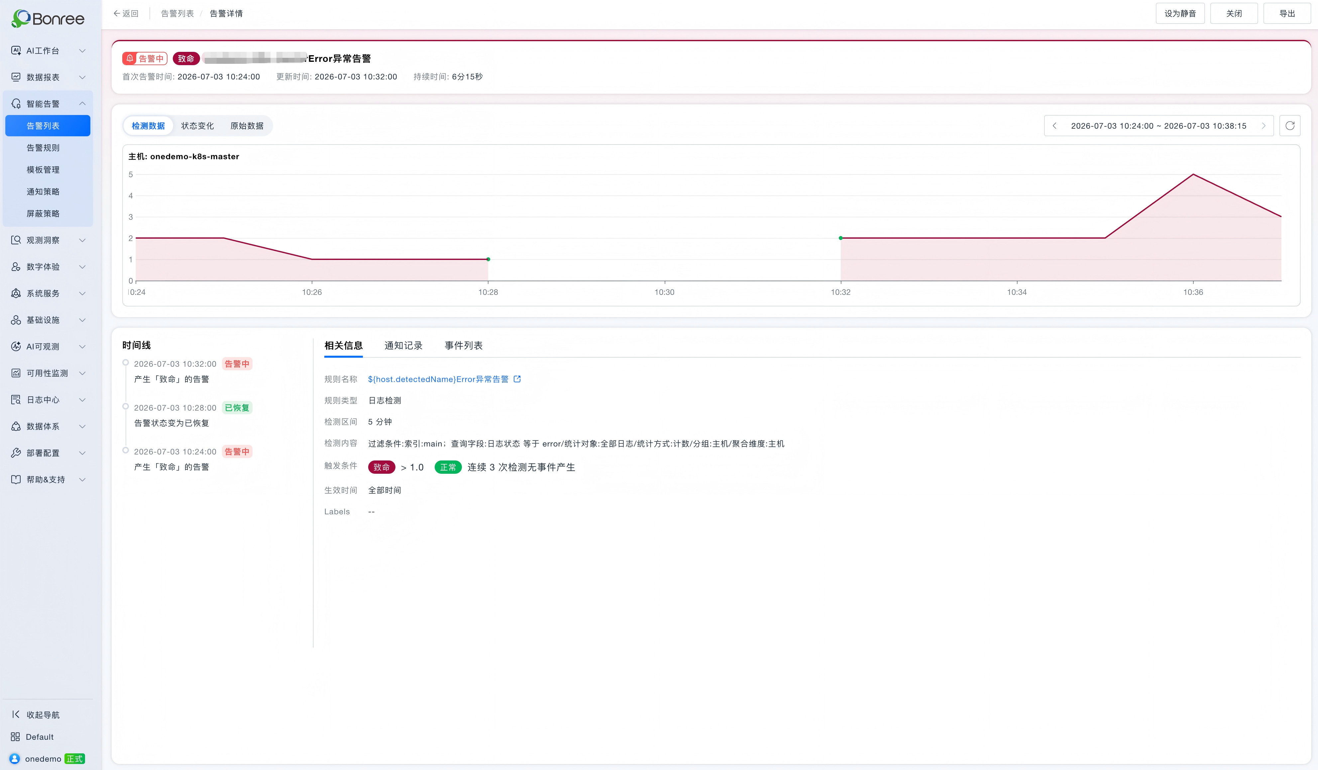Refresh the detection chart data
Viewport: 1318px width, 770px height.
point(1290,126)
